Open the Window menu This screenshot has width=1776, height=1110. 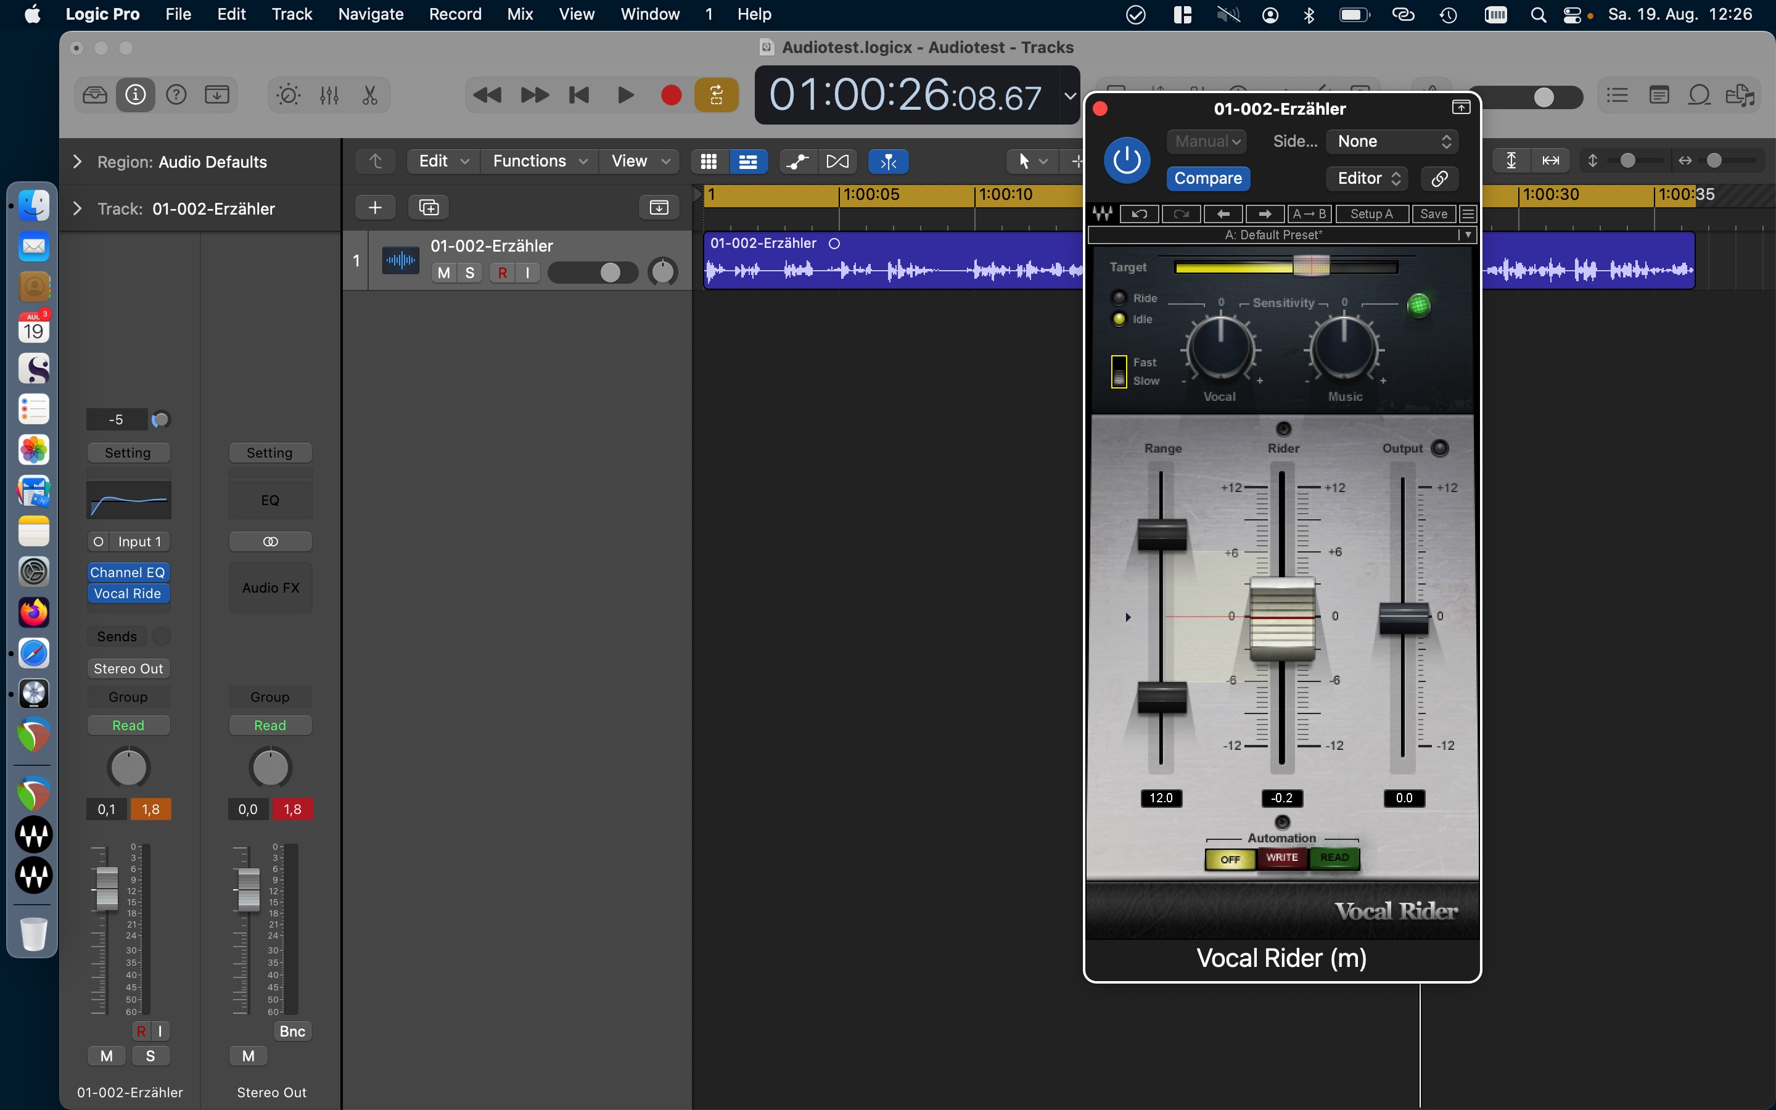649,14
